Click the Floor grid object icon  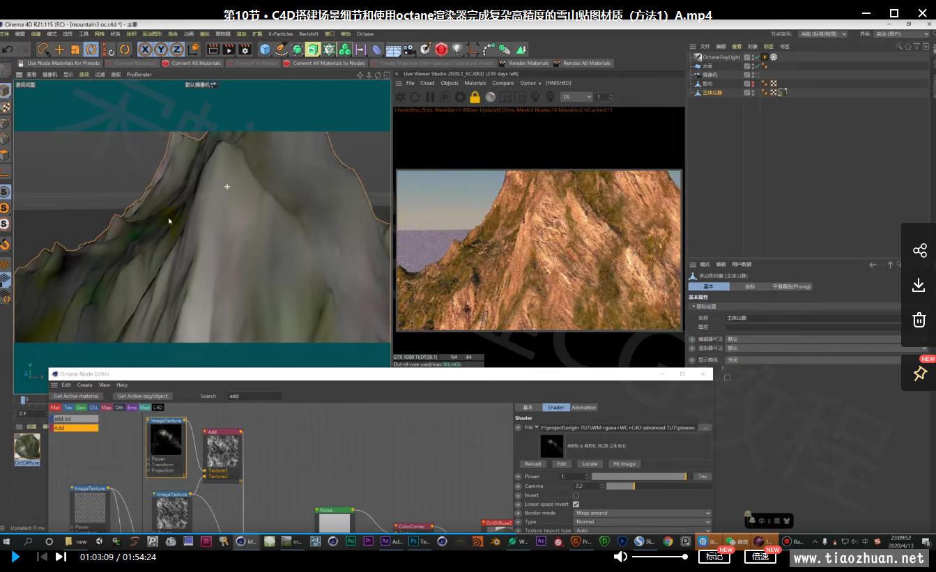(x=393, y=49)
